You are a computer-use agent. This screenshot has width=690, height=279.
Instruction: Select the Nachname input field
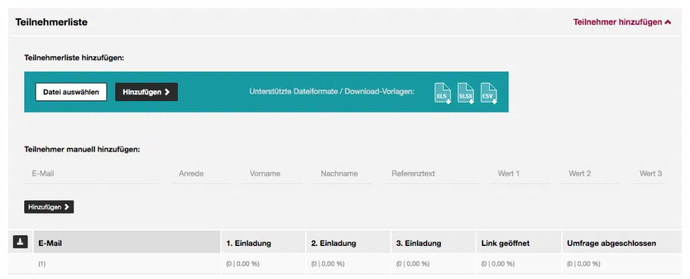point(343,174)
